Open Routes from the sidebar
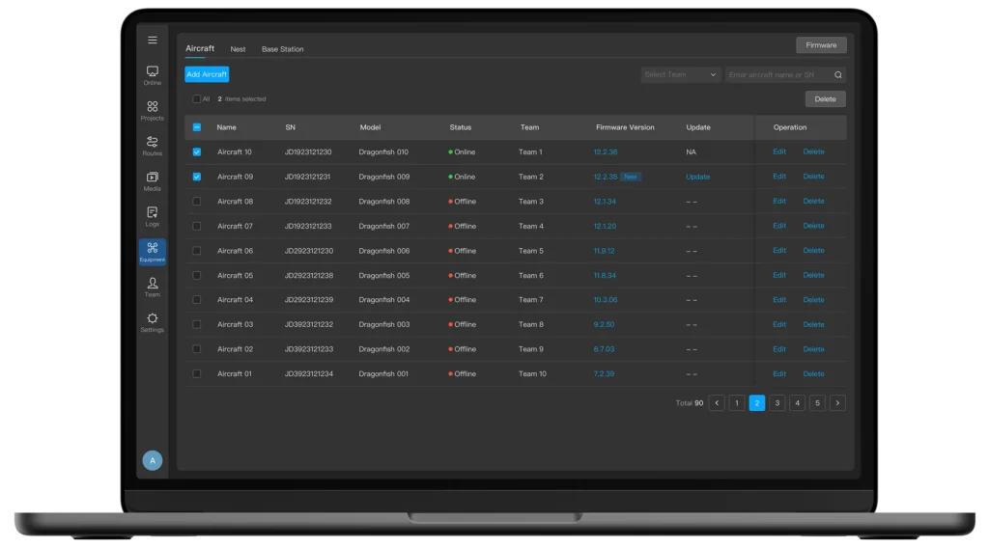Image resolution: width=989 pixels, height=548 pixels. coord(152,146)
